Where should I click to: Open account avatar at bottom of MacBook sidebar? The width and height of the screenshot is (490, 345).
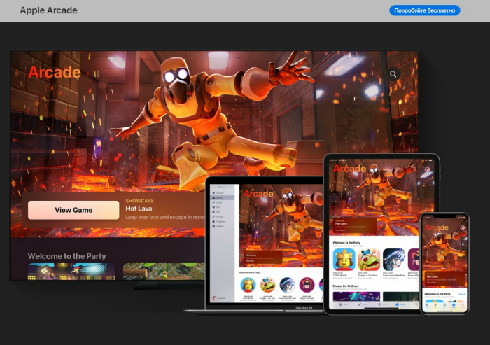click(x=214, y=298)
